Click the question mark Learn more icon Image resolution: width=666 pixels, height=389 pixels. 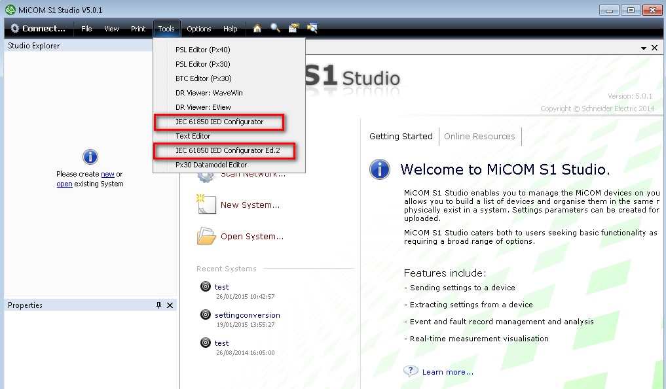click(411, 371)
